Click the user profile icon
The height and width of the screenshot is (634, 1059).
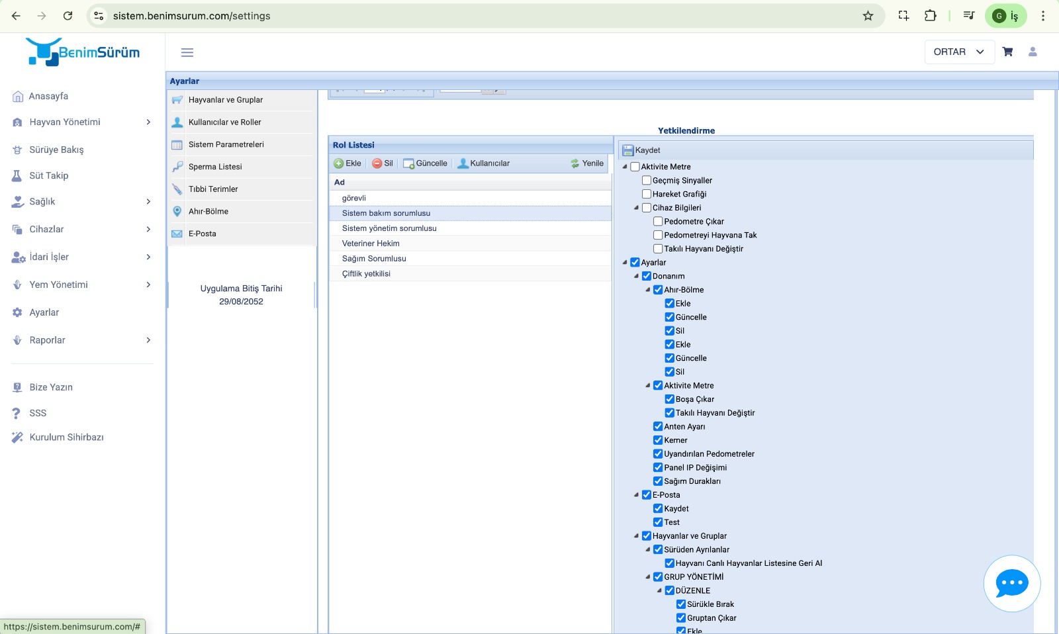pyautogui.click(x=1033, y=52)
